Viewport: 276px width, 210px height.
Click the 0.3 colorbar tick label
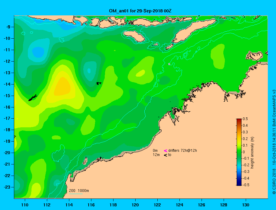[x=245, y=132]
